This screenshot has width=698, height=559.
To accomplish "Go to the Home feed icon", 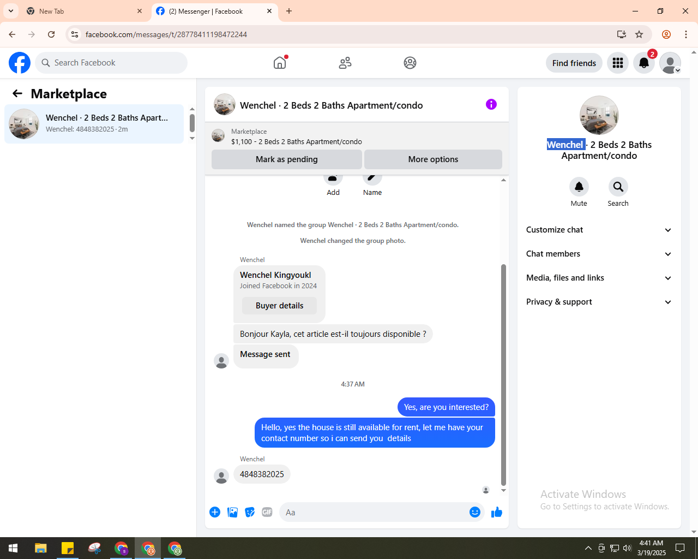I will point(280,63).
